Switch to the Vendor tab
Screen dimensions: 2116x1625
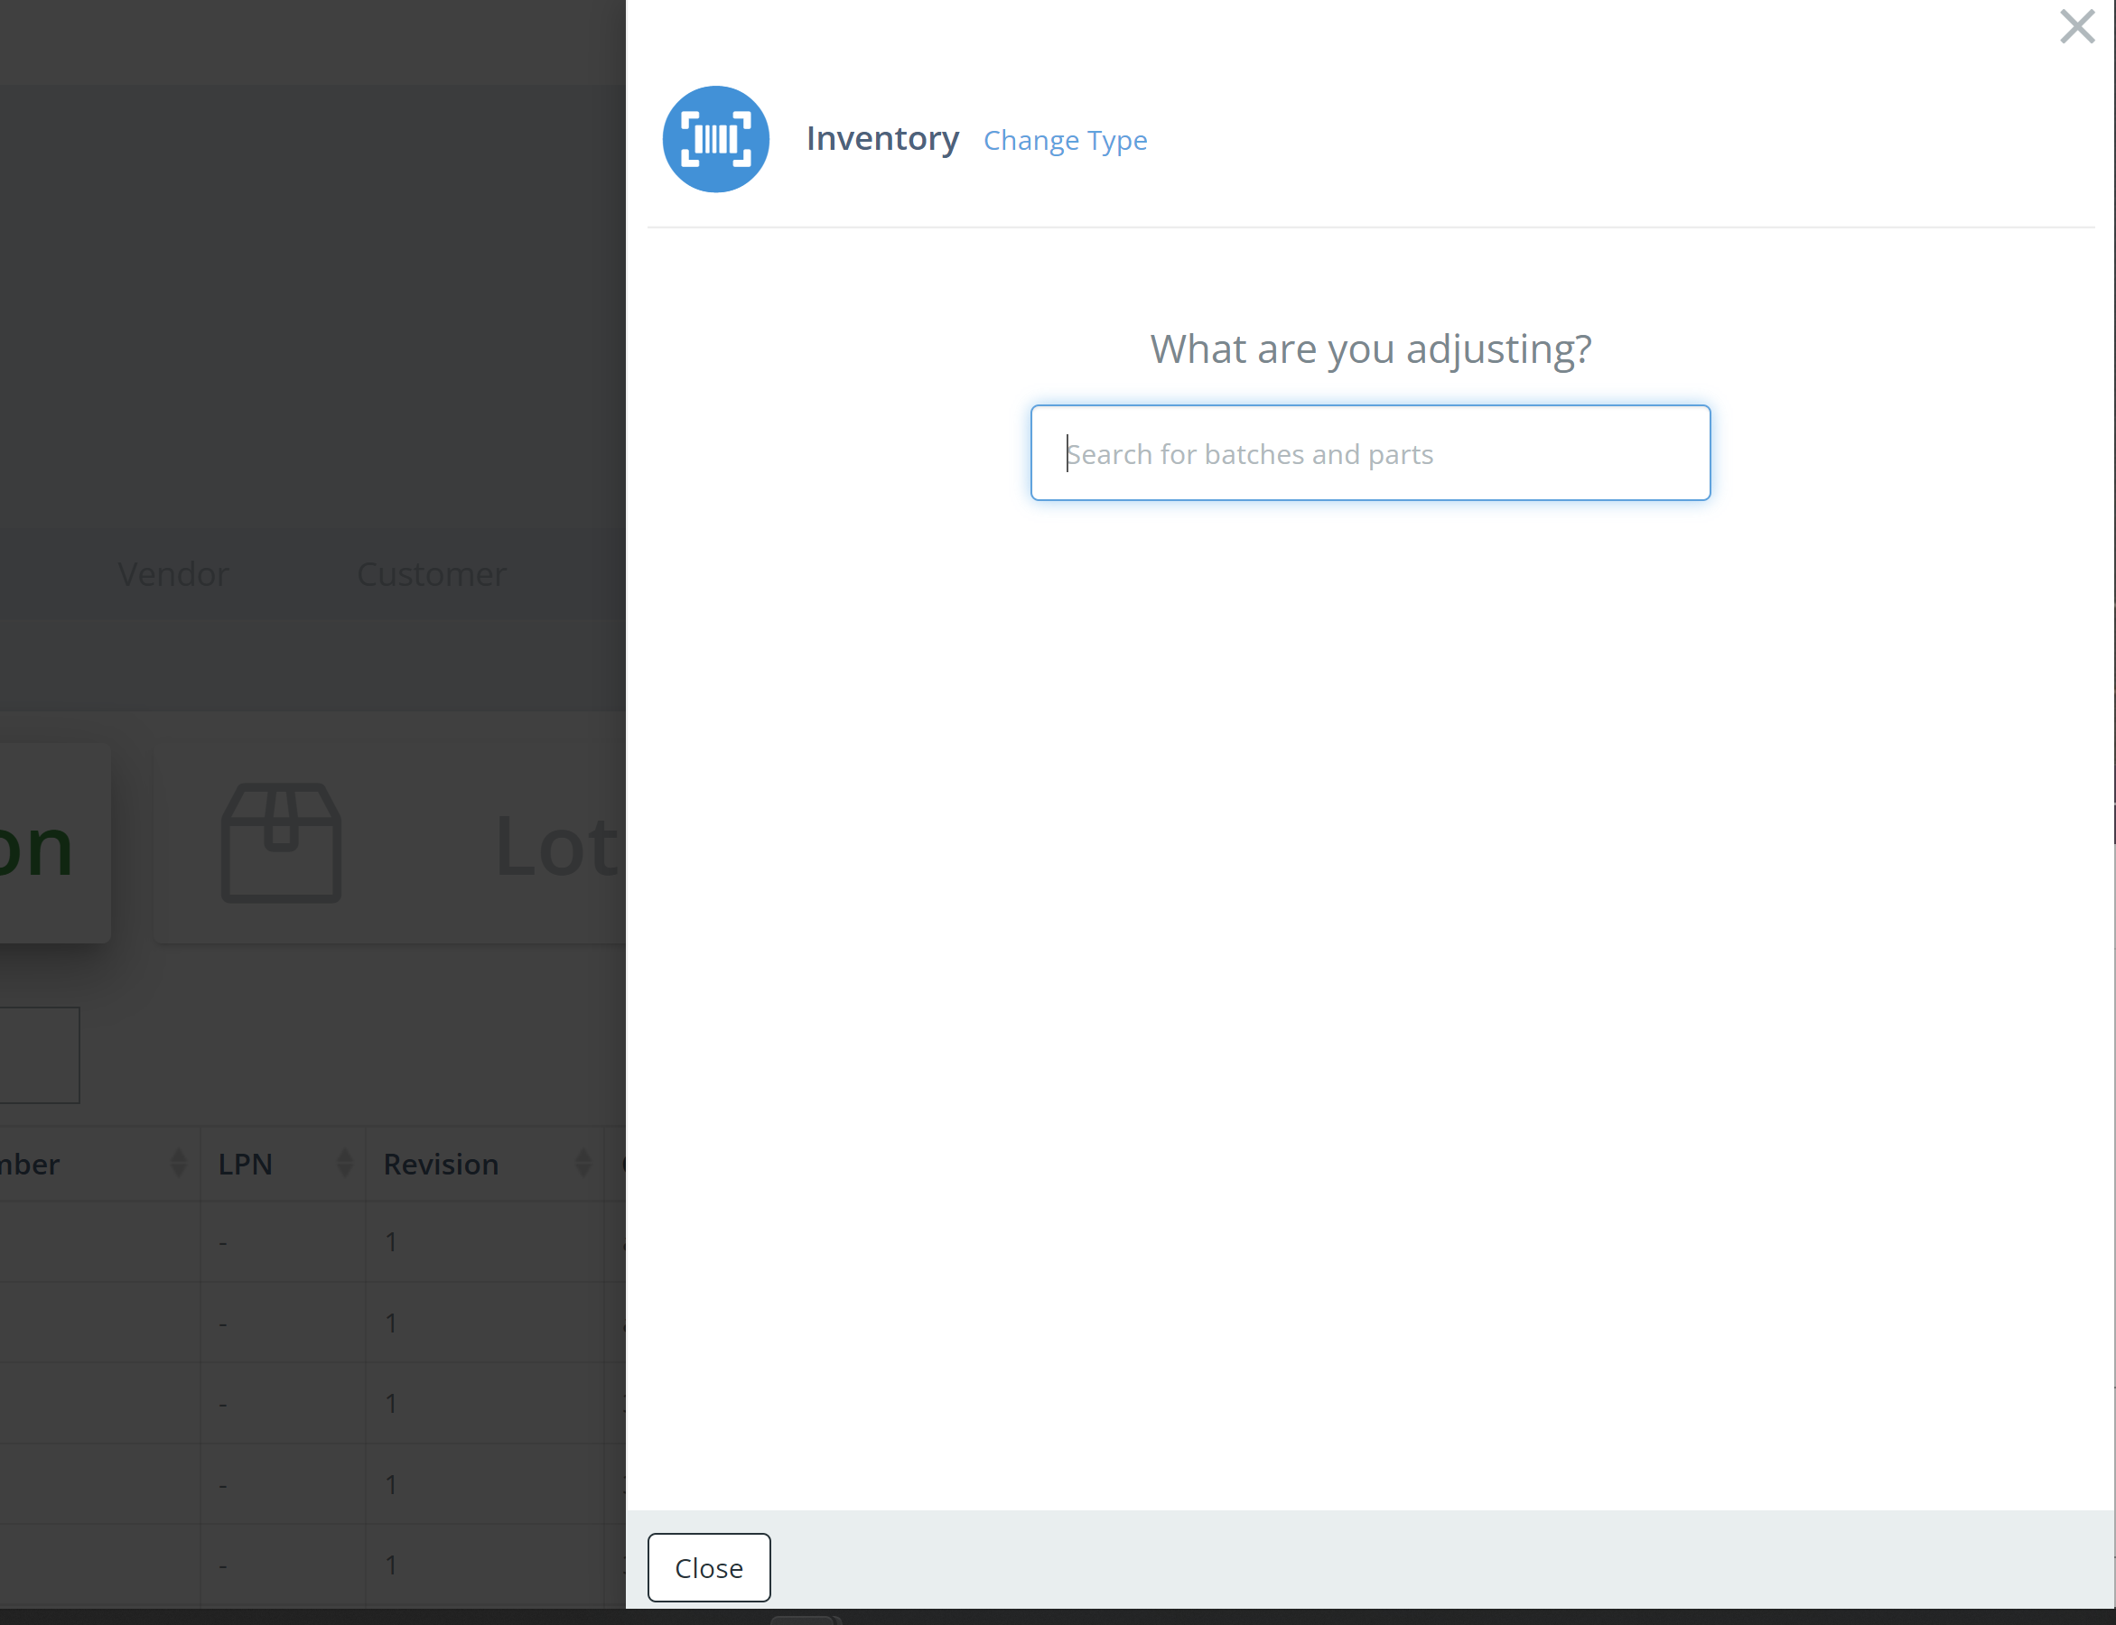173,574
